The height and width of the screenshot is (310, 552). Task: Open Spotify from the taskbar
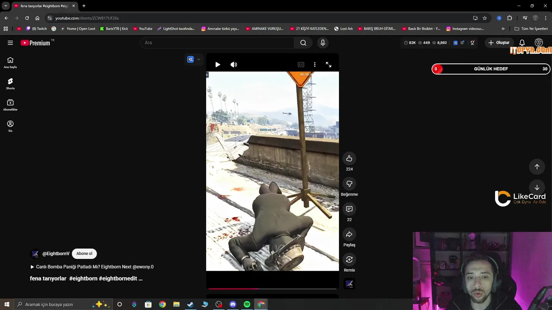coord(247,304)
